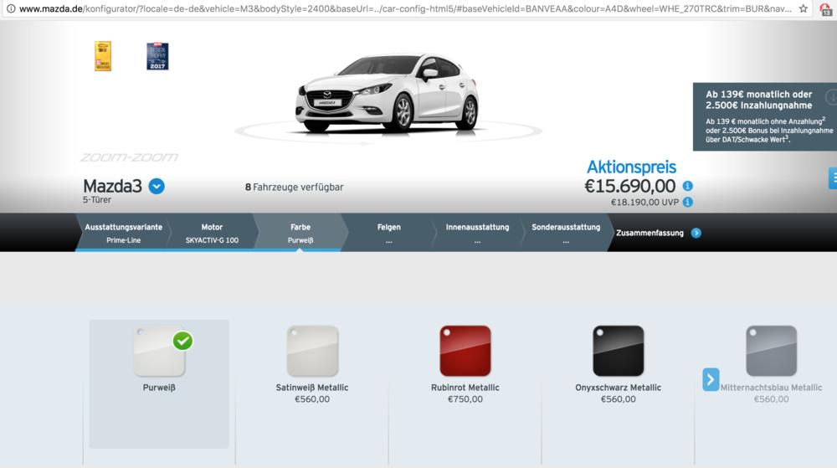Select the Farbe step

click(300, 233)
